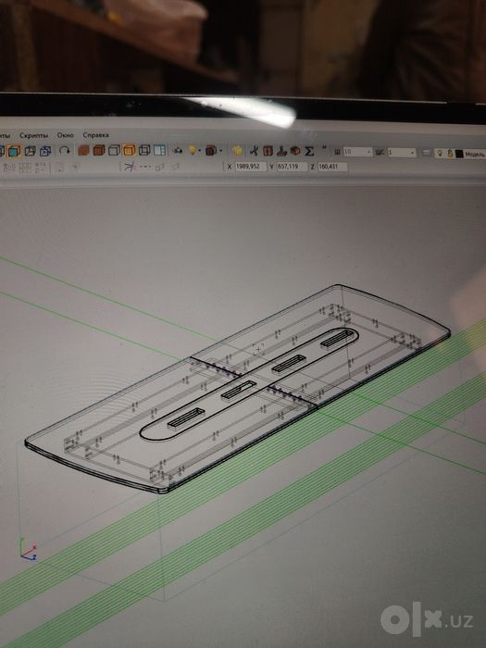The image size is (486, 648).
Task: Click the scissors cut icon
Action: pos(254,151)
